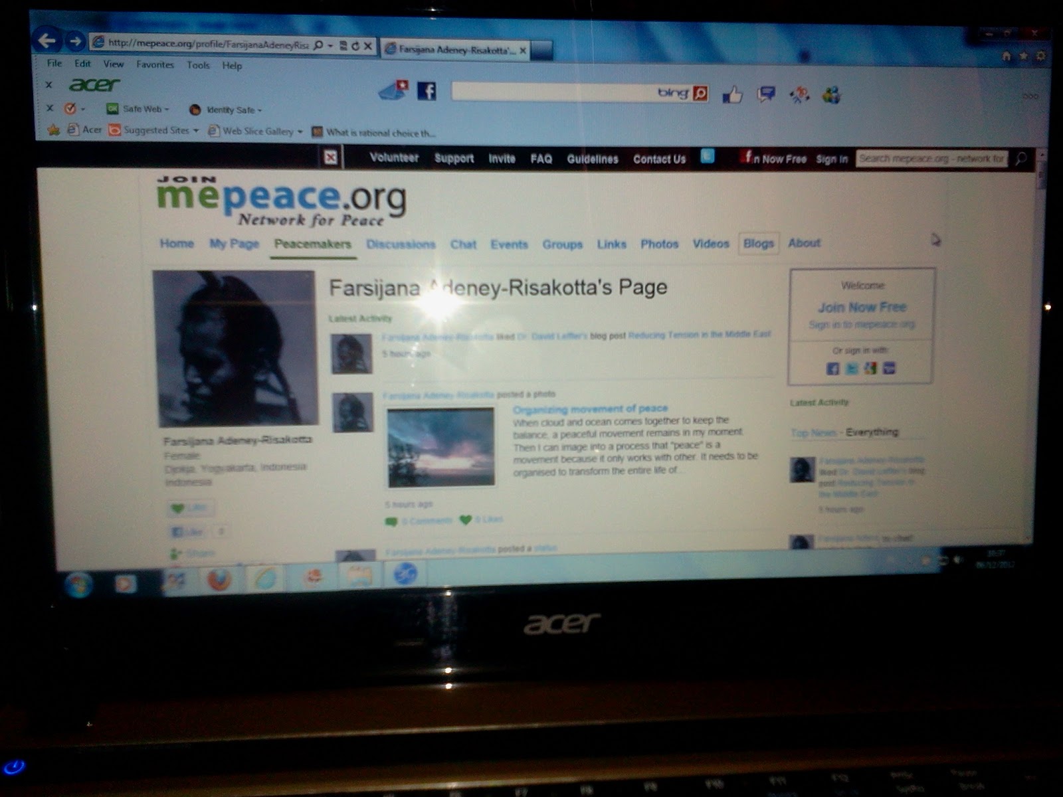This screenshot has width=1063, height=797.
Task: Open the Peacemakers navigation tab
Action: tap(312, 244)
